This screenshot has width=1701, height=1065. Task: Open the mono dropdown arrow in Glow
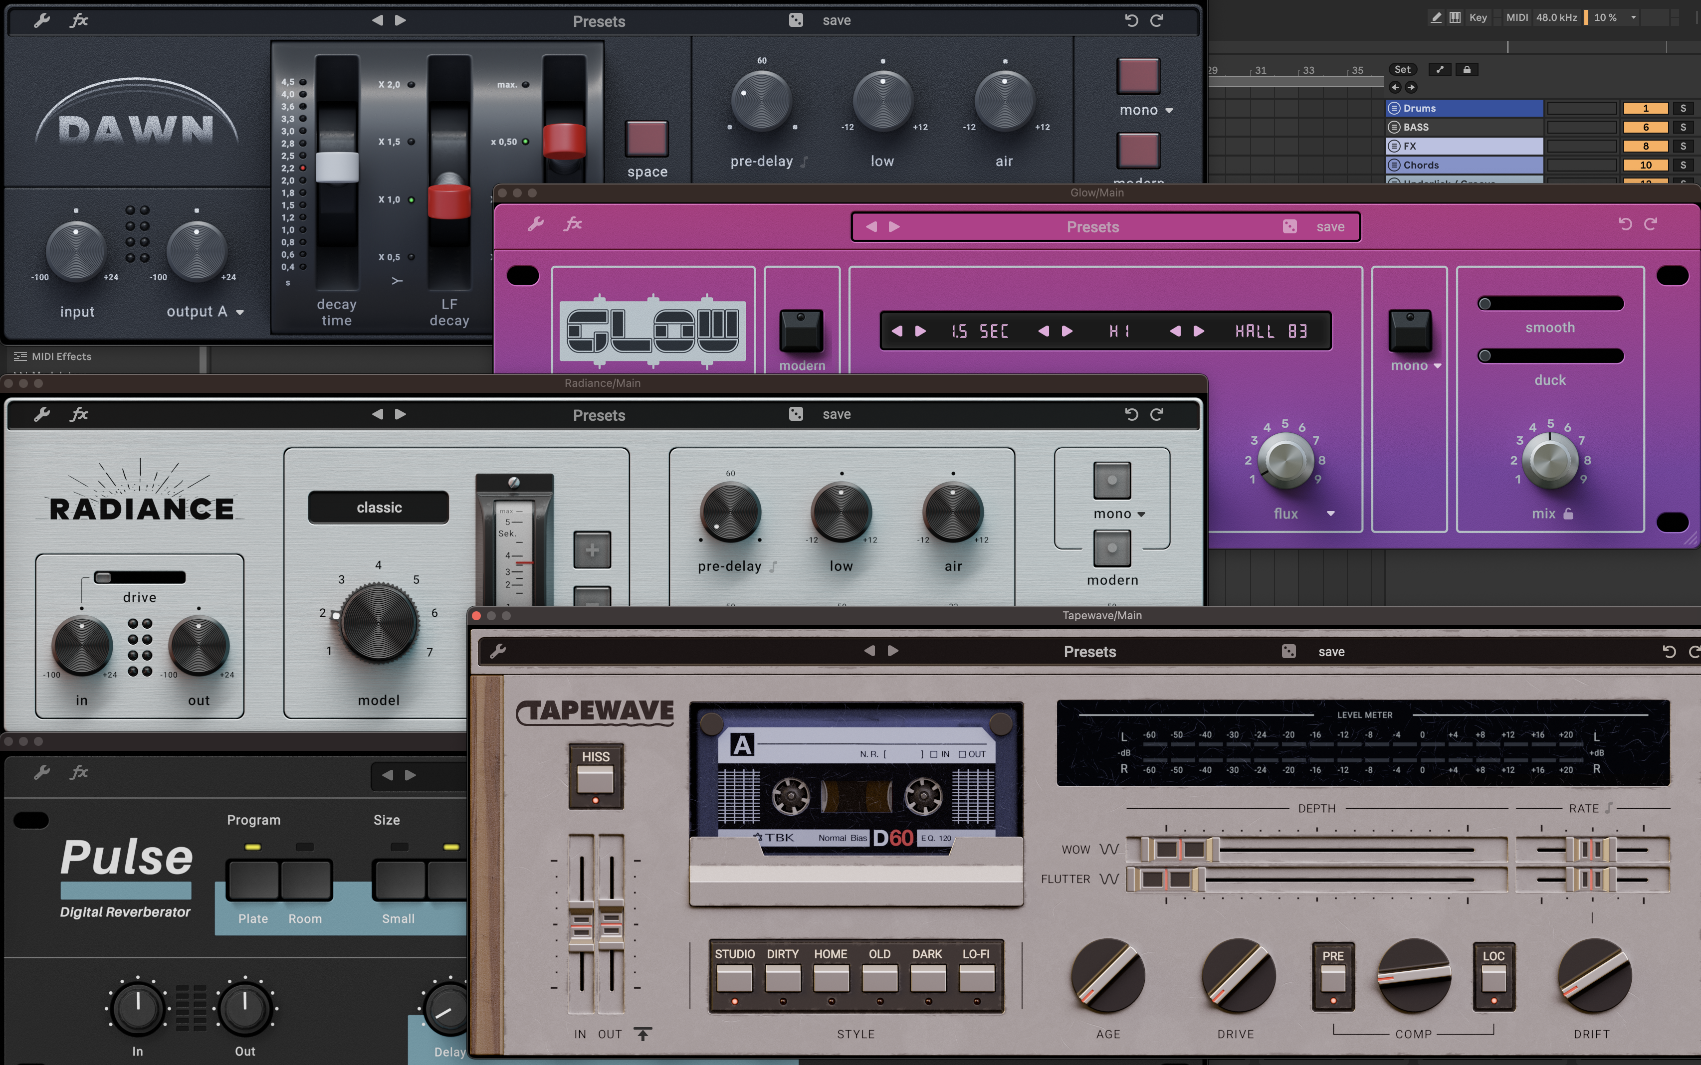1438,365
